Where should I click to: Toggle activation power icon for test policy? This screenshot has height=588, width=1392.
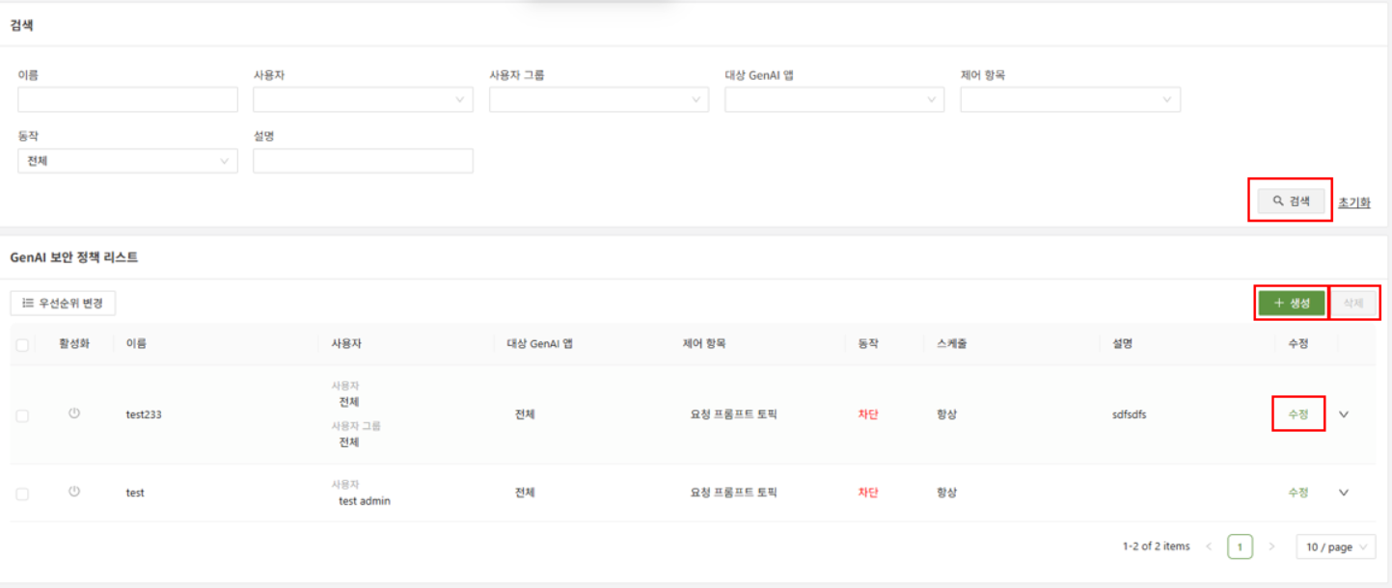74,492
